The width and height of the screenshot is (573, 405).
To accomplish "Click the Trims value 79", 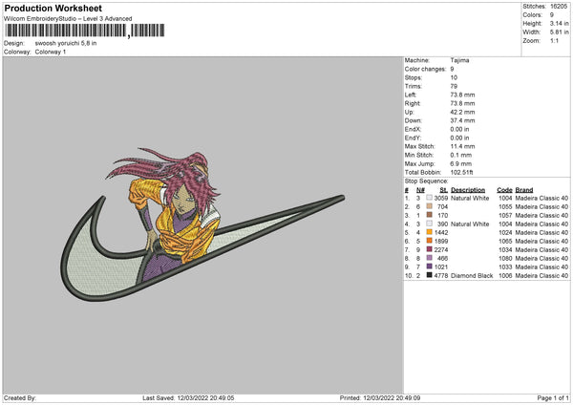I will 454,86.
